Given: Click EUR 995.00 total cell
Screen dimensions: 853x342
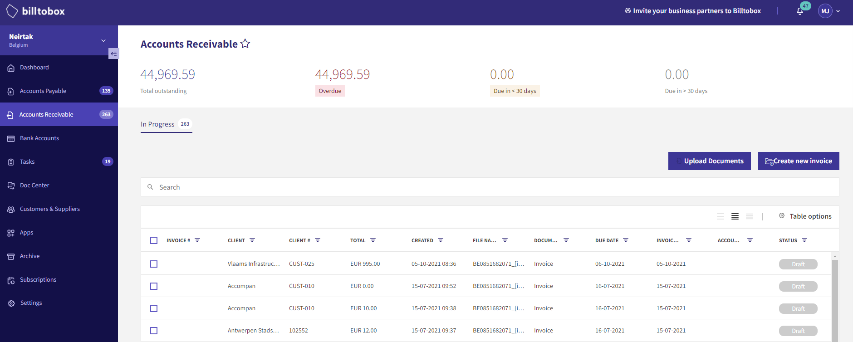Looking at the screenshot, I should (365, 264).
